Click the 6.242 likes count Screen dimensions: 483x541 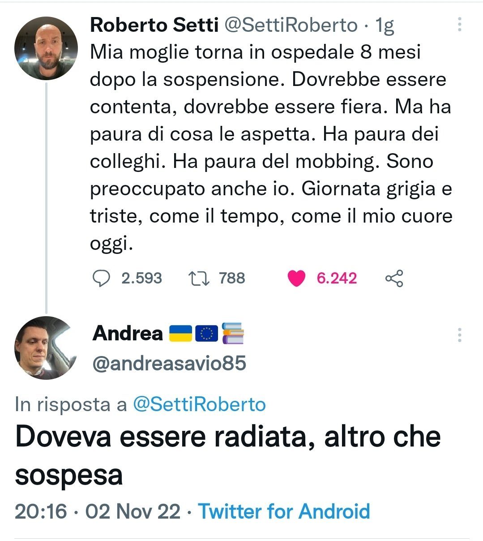click(x=337, y=278)
